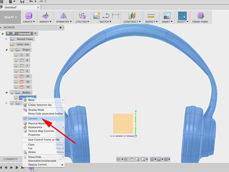Toggle visibility bulb for XY plane

(x=16, y=76)
